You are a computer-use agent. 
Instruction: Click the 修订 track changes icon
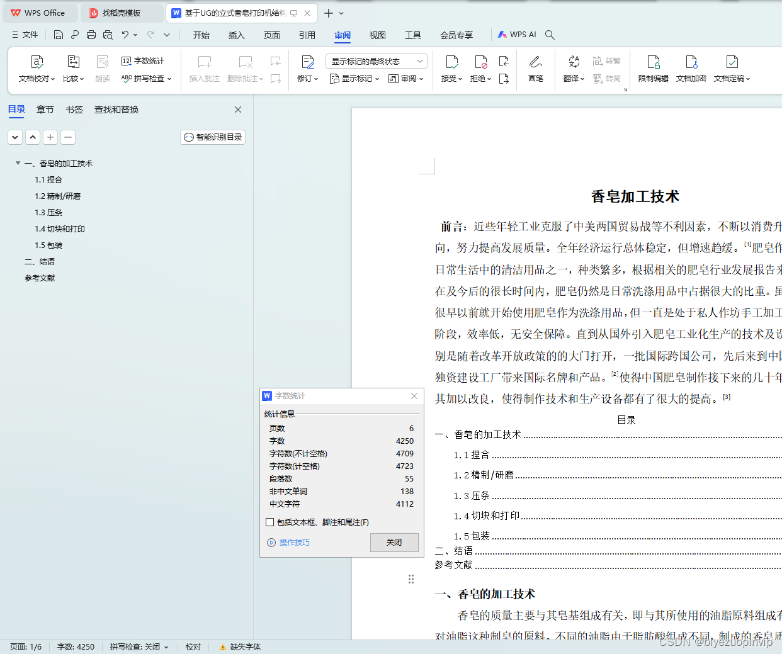point(307,69)
